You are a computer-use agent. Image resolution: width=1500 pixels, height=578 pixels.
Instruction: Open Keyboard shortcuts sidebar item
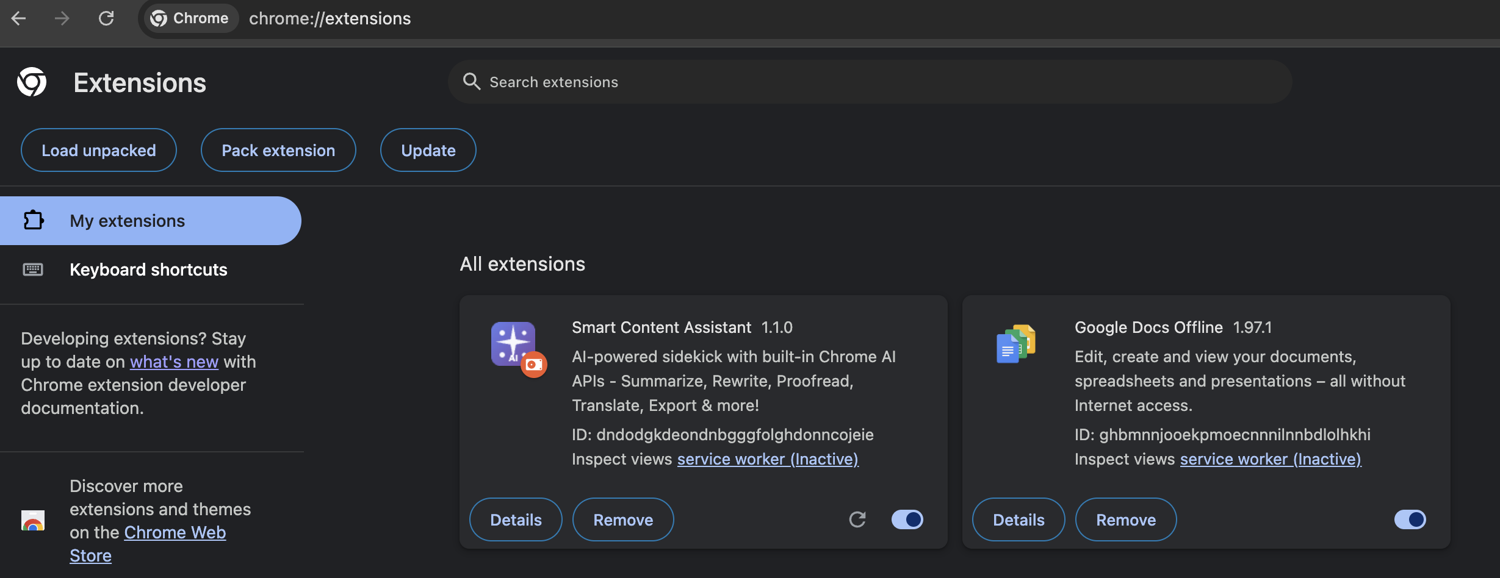tap(148, 269)
